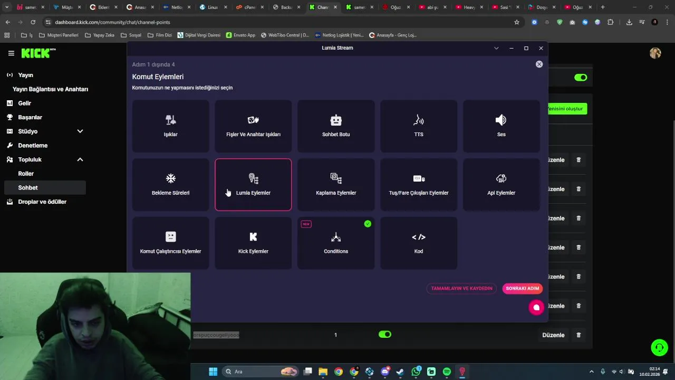Toggle the switch in the last reward row
This screenshot has height=380, width=675.
click(385, 335)
